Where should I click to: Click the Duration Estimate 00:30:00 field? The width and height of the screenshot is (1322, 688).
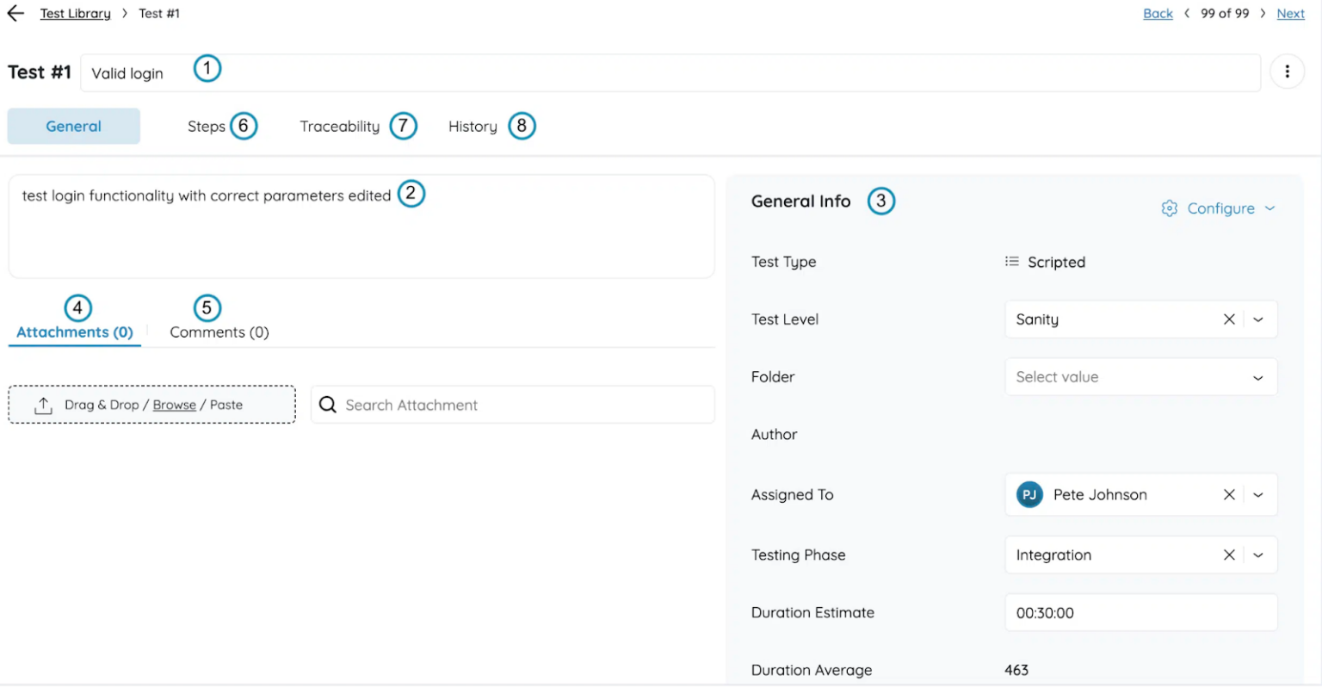pyautogui.click(x=1140, y=613)
